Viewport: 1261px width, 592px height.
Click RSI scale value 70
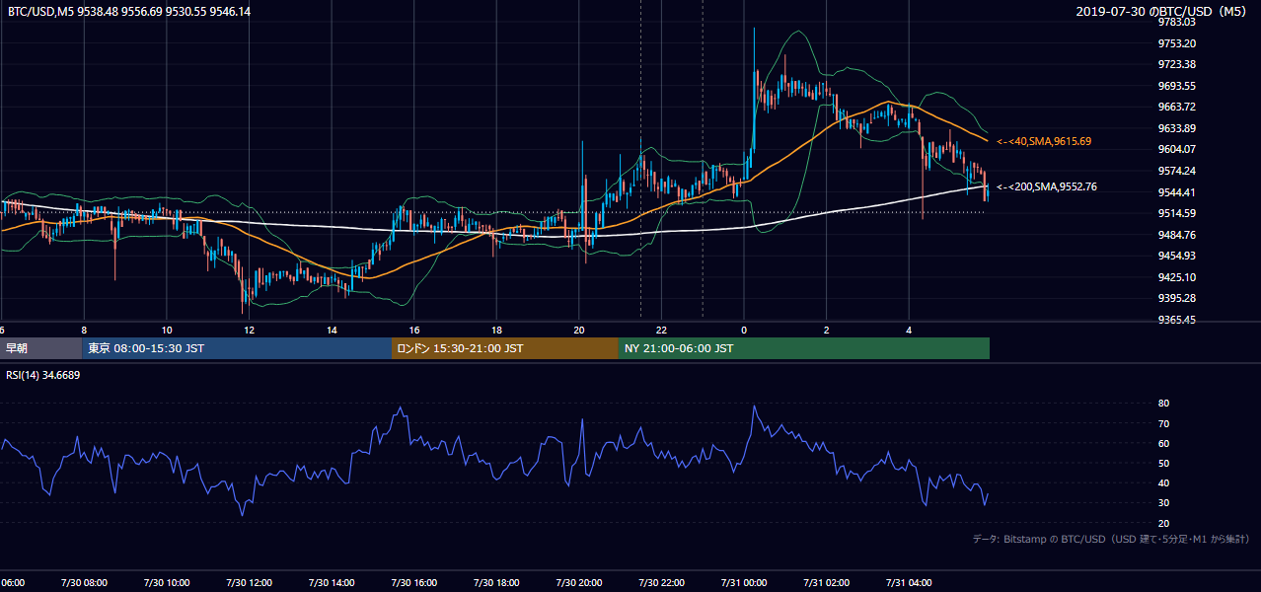[x=1163, y=423]
